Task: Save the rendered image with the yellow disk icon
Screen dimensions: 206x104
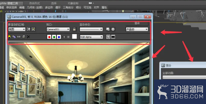Action: [9, 37]
